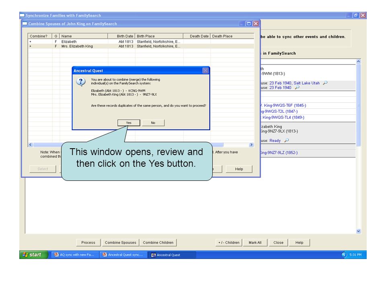This screenshot has width=386, height=290.
Task: Switch to Ancestral Quest sync... taskbar item
Action: click(123, 255)
